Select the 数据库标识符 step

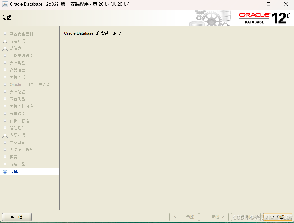(x=21, y=106)
